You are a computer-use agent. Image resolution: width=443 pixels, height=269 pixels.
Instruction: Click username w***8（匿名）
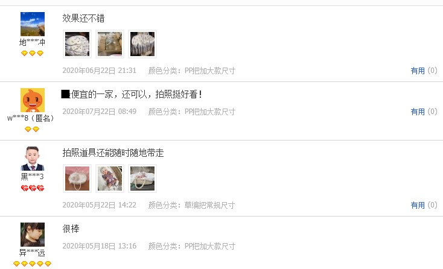(x=31, y=118)
